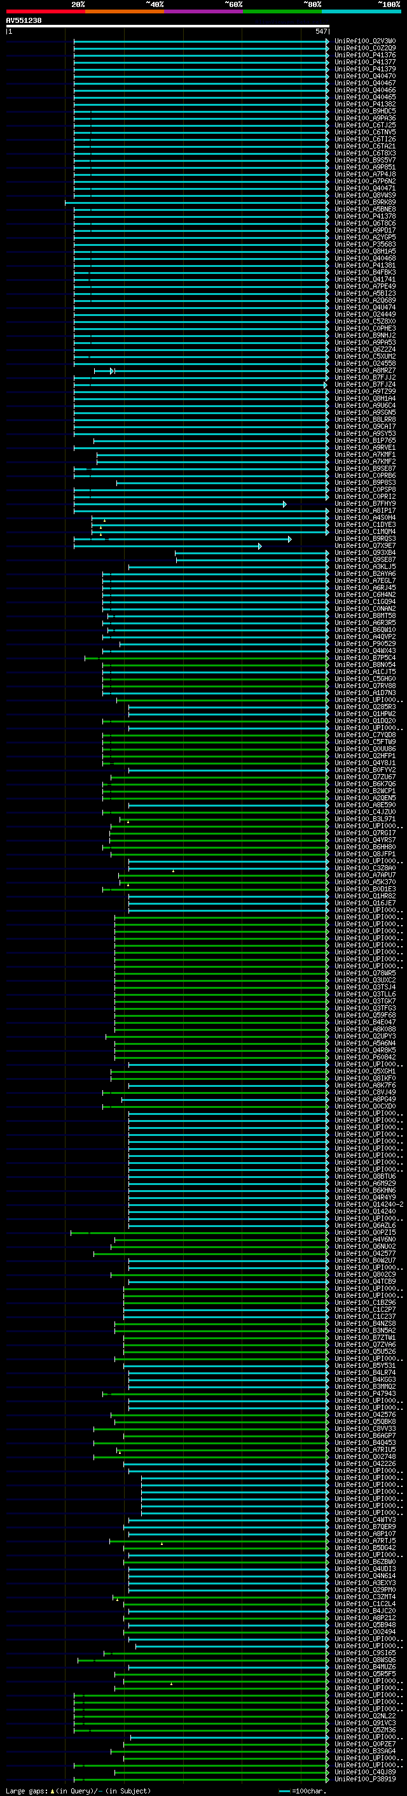
Task: Click the Large gaps legend text
Action: 78,1790
